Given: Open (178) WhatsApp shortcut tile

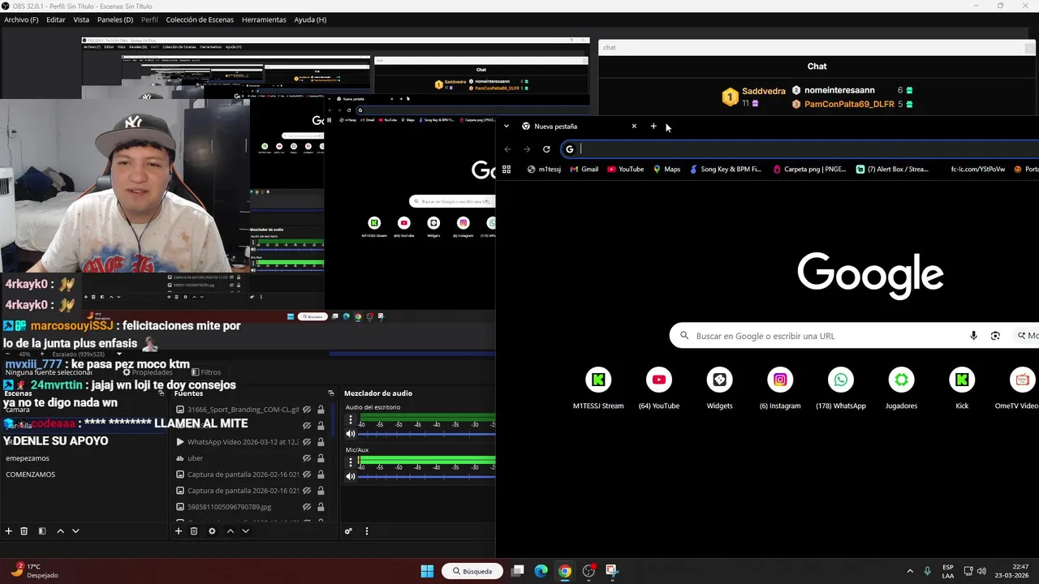Looking at the screenshot, I should [x=841, y=389].
